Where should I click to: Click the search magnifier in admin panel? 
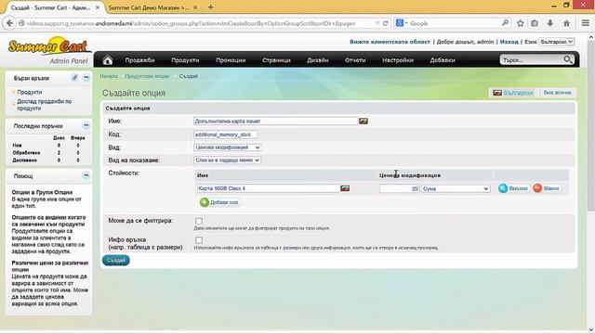point(568,59)
